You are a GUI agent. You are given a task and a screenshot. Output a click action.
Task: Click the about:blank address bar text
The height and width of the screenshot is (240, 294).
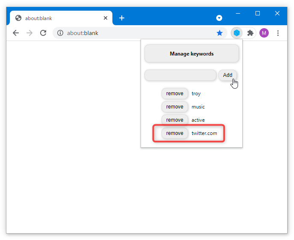[83, 33]
